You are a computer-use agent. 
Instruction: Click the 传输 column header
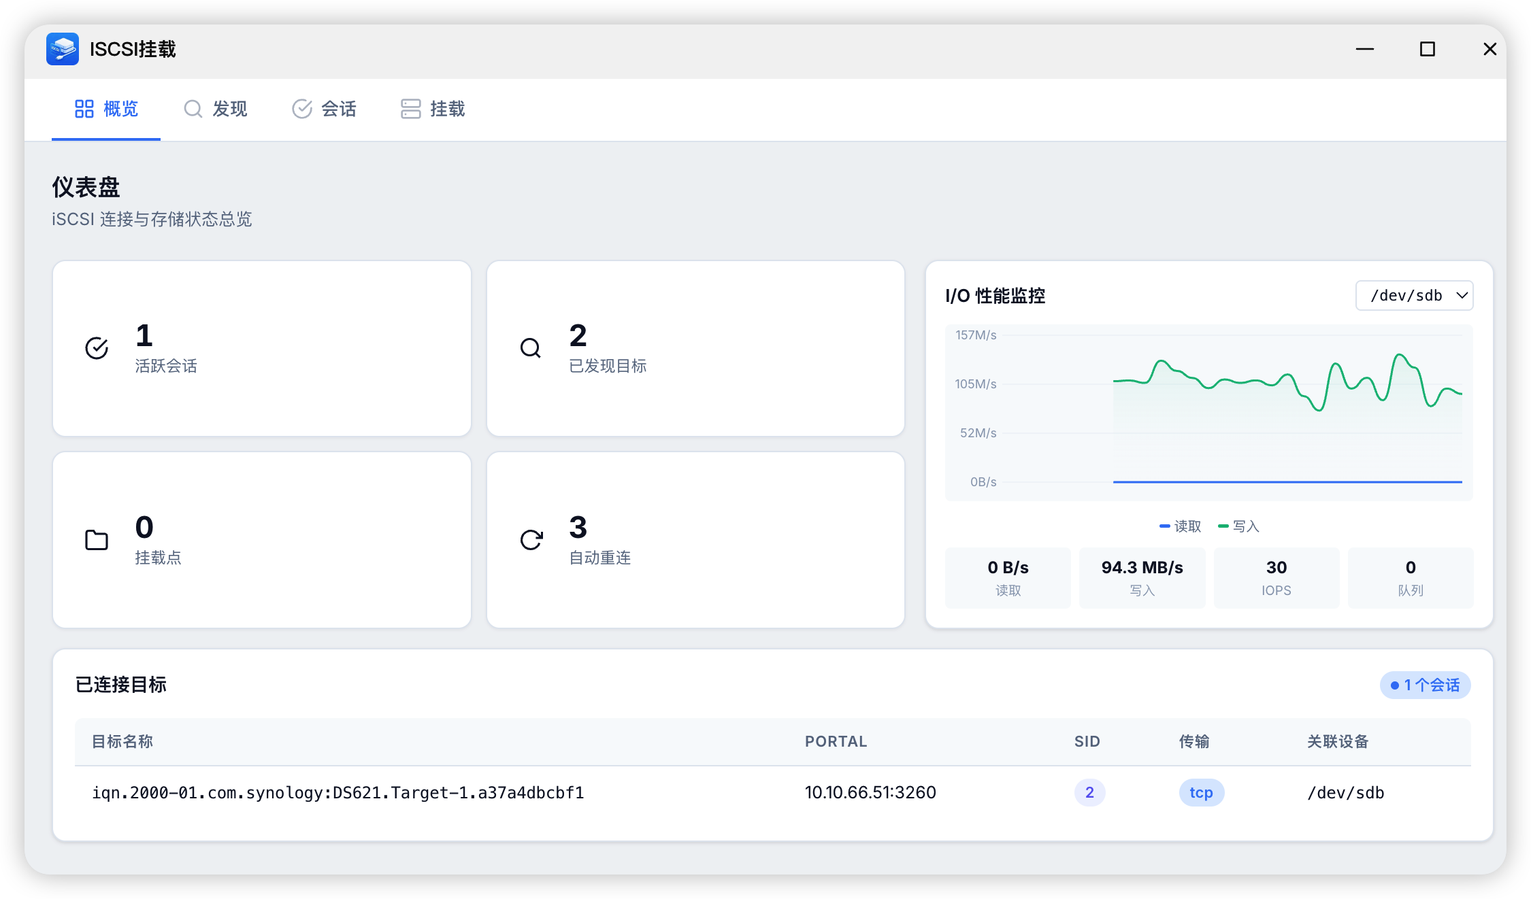(x=1194, y=741)
